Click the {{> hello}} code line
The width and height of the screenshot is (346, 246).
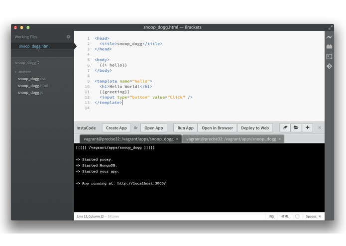point(113,65)
